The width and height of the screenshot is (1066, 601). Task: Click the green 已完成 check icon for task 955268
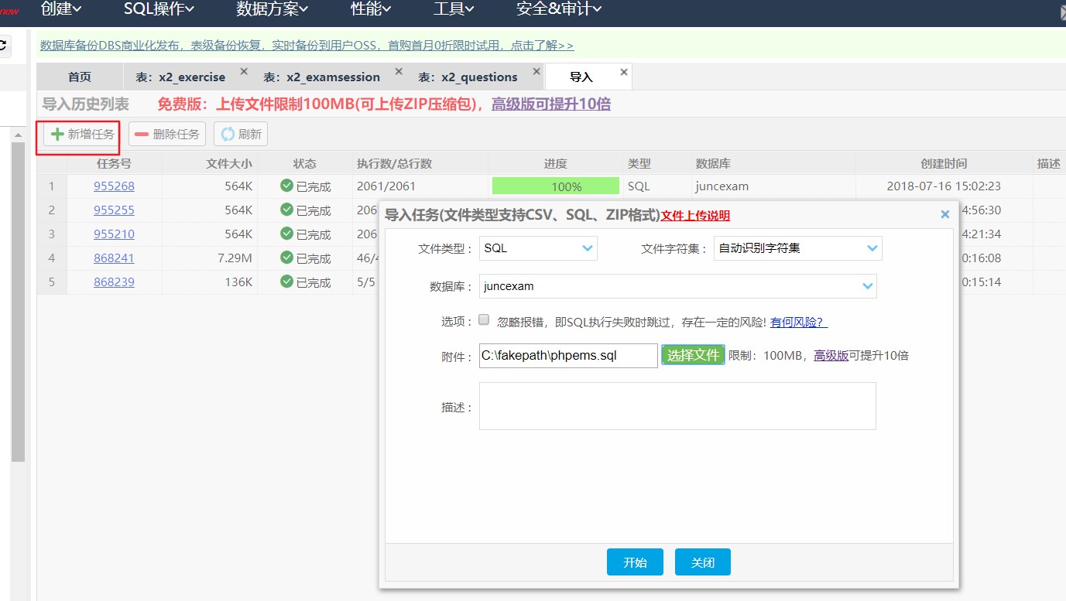(286, 186)
